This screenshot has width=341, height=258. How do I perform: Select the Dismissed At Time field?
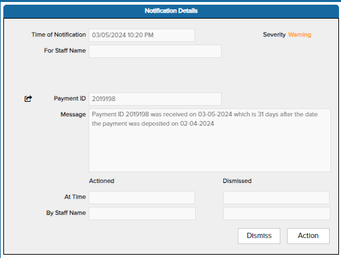276,197
